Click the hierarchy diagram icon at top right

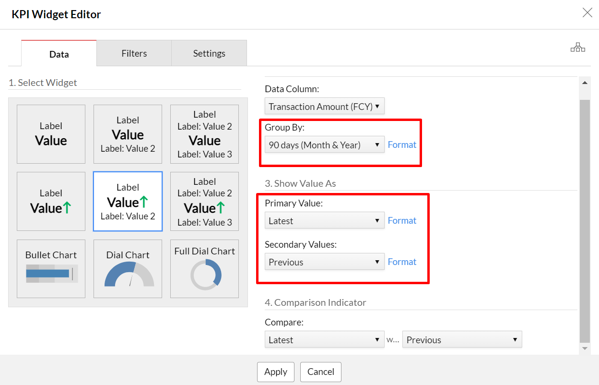coord(577,47)
